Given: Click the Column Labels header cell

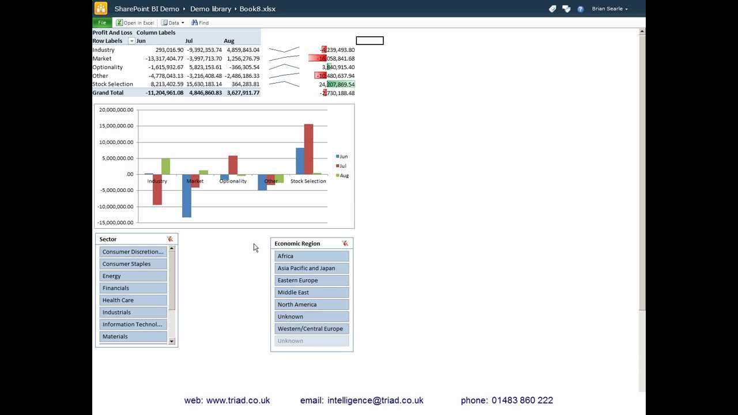Looking at the screenshot, I should coord(156,33).
